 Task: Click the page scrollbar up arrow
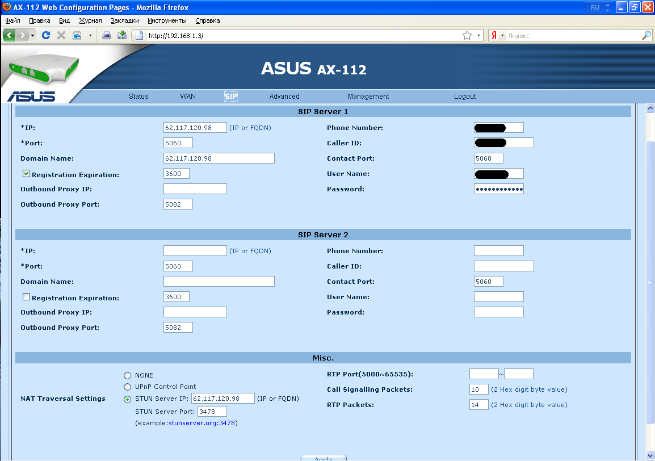[x=649, y=108]
